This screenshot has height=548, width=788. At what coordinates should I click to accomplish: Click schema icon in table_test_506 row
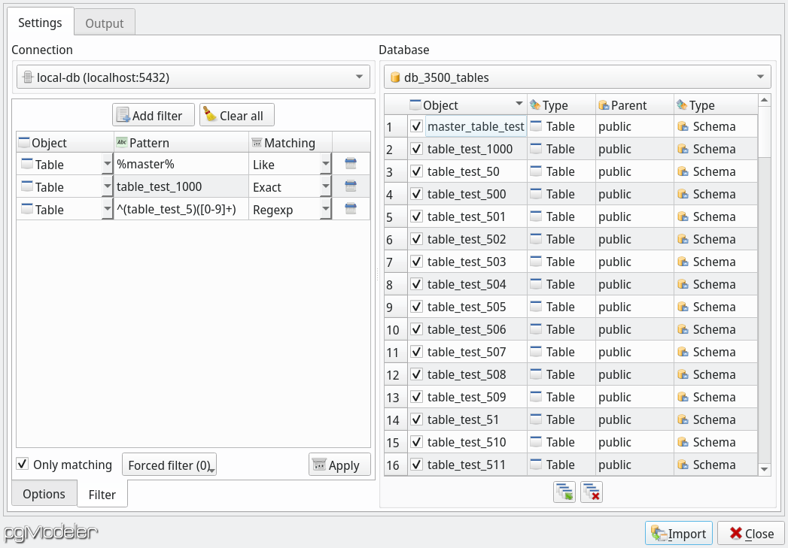pos(683,329)
